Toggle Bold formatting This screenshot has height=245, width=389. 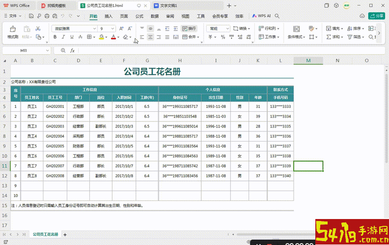pos(55,37)
